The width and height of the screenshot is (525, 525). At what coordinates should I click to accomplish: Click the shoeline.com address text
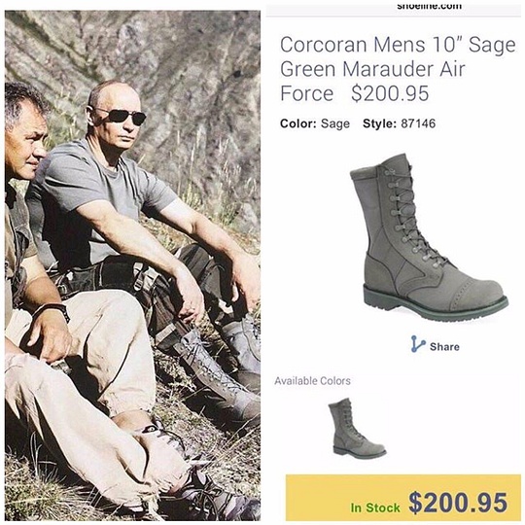(430, 6)
